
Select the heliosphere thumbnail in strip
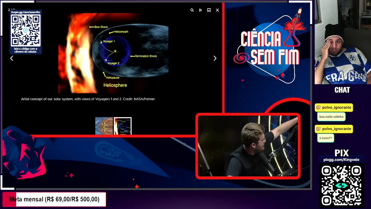pyautogui.click(x=123, y=126)
